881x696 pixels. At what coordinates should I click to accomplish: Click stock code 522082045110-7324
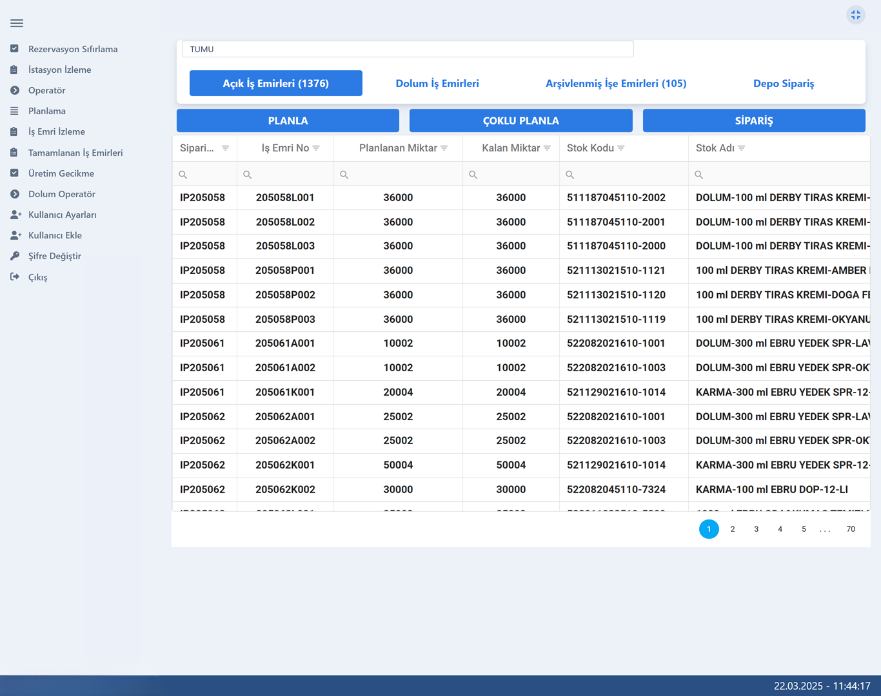pos(616,490)
